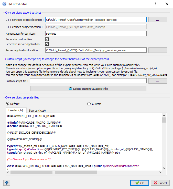Switch to the Source (.cpp) tab
Image resolution: width=173 pixels, height=189 pixels.
point(37,111)
